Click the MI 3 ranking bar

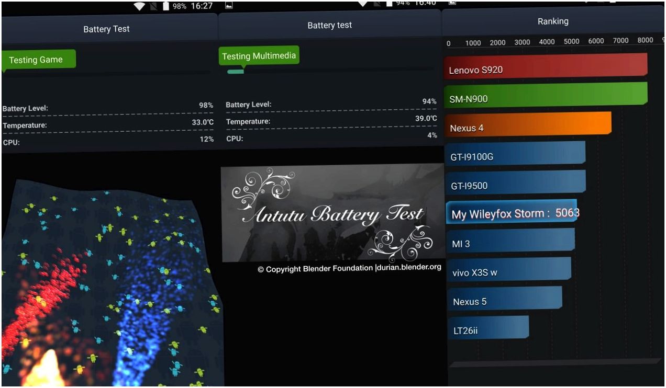click(x=510, y=241)
